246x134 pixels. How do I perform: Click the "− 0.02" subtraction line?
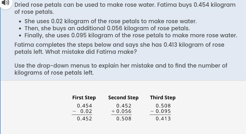[x=82, y=111]
